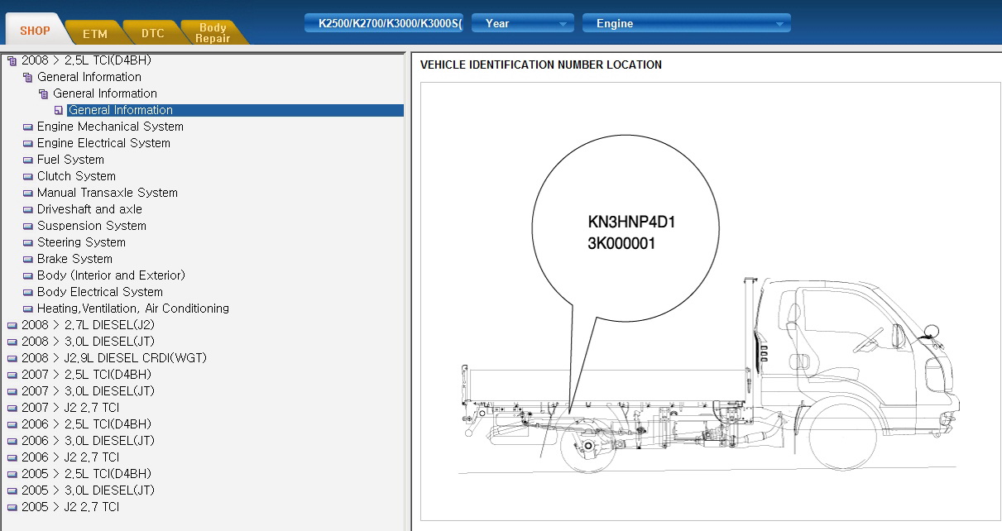Open the K2500/K2700/K3000 model dropdown
The width and height of the screenshot is (1002, 531).
[x=383, y=23]
